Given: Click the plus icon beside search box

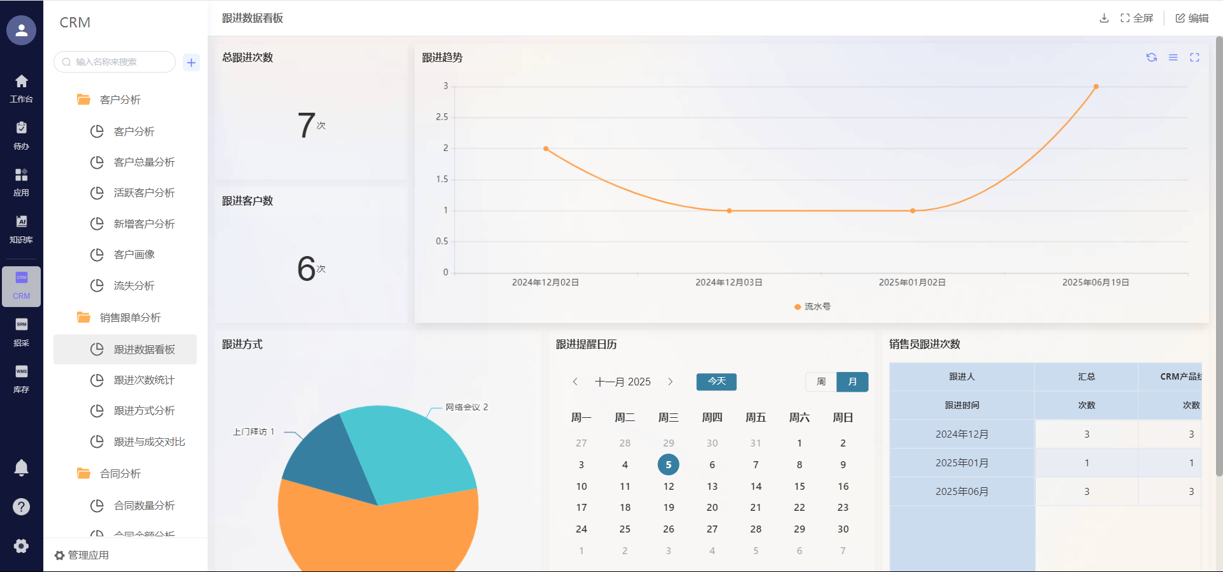Looking at the screenshot, I should [x=191, y=62].
